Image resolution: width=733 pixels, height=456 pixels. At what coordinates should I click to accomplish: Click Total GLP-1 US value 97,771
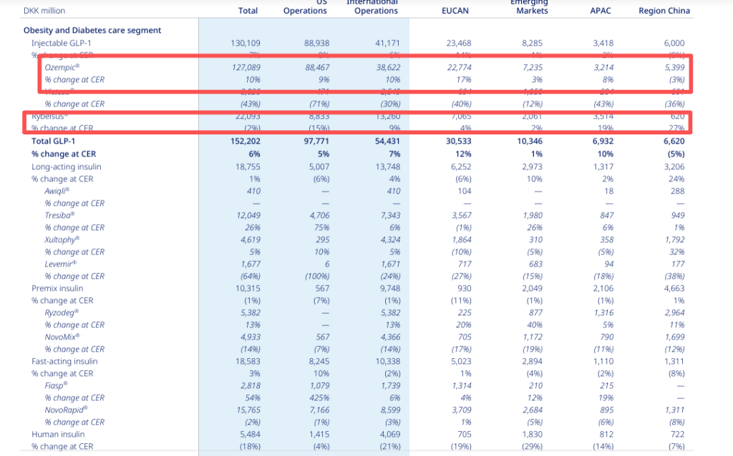pos(316,141)
